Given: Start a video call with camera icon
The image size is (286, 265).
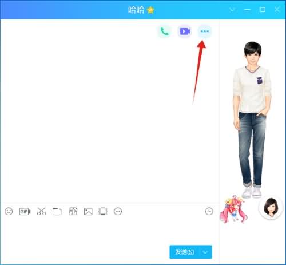Looking at the screenshot, I should [185, 31].
